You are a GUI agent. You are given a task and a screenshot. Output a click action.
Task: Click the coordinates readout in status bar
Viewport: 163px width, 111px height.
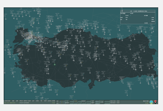coord(24,103)
